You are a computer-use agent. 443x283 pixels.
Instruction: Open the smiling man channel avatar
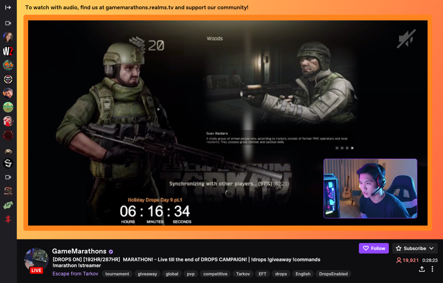[x=8, y=93]
